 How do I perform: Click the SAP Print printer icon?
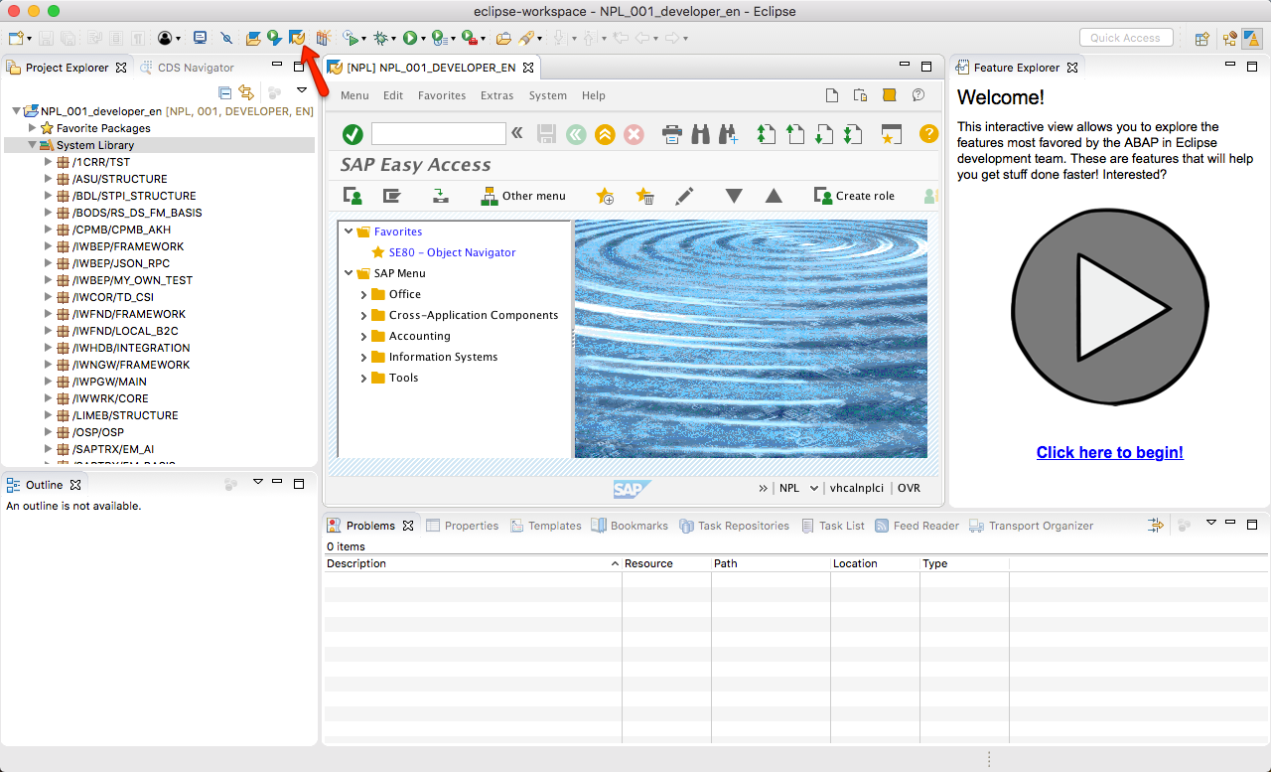[672, 134]
